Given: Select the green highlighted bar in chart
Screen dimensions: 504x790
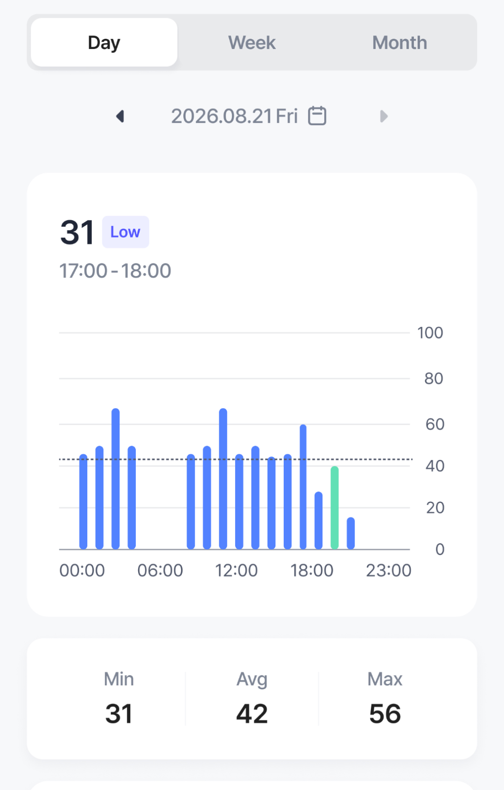Looking at the screenshot, I should click(x=335, y=507).
